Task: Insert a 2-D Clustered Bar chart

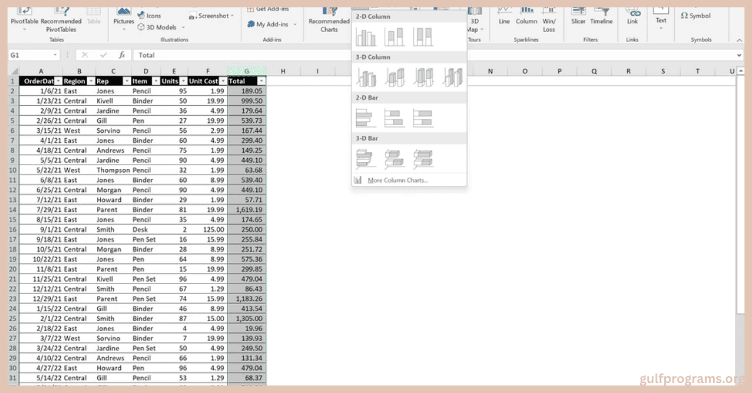Action: pos(365,118)
